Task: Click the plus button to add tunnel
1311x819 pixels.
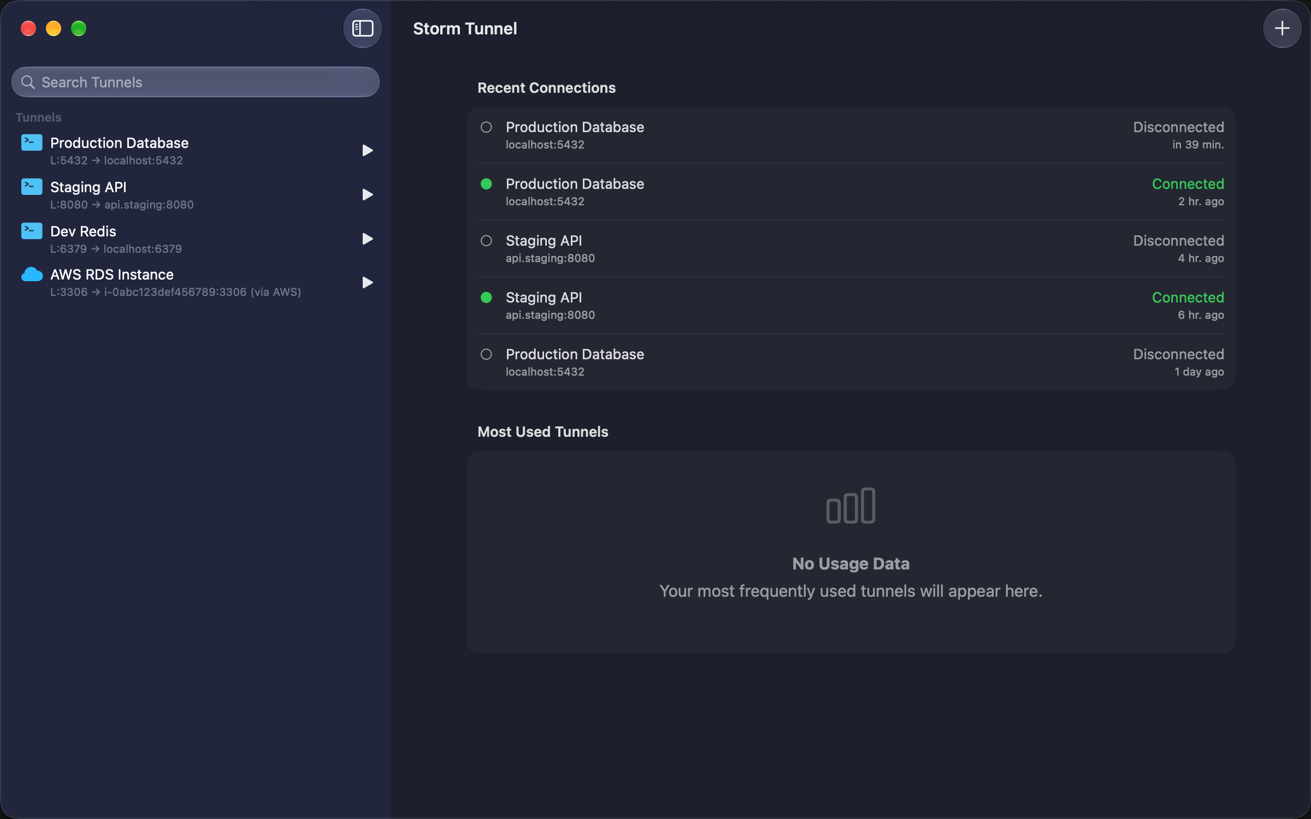Action: point(1282,28)
